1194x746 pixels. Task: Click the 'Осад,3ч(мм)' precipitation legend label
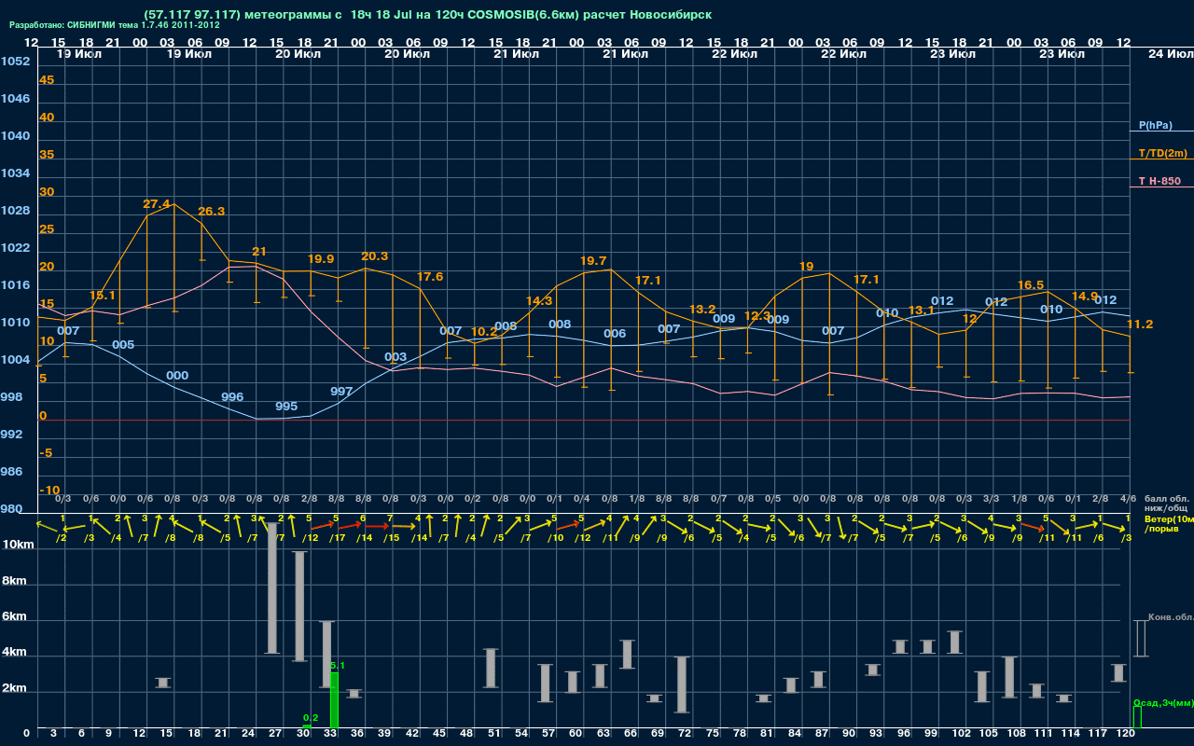pos(1162,702)
